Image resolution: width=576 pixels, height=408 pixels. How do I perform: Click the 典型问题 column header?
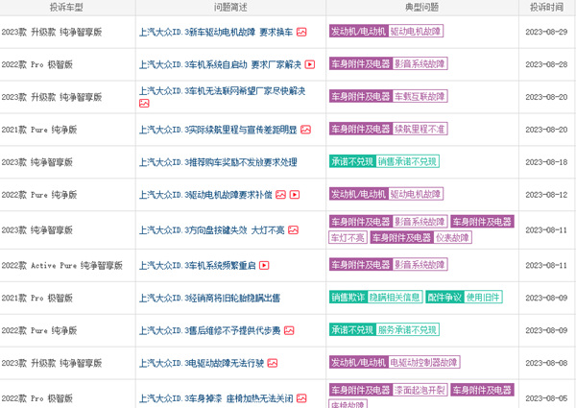tap(421, 8)
